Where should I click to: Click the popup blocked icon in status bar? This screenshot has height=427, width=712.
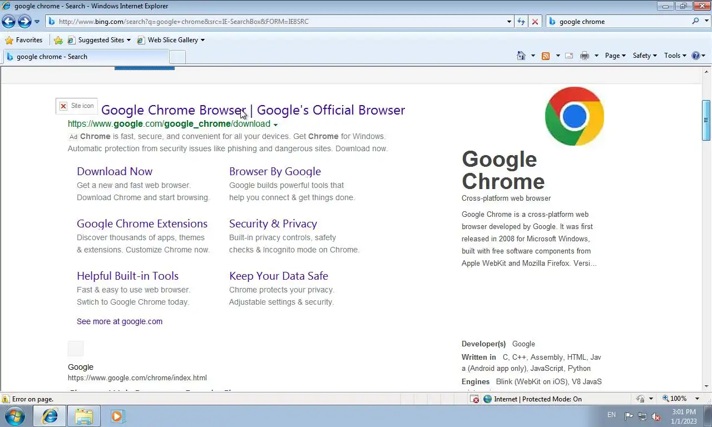click(474, 399)
